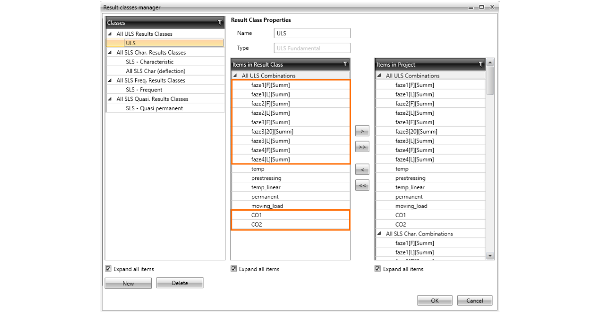Click the double right arrow transfer button

[362, 147]
